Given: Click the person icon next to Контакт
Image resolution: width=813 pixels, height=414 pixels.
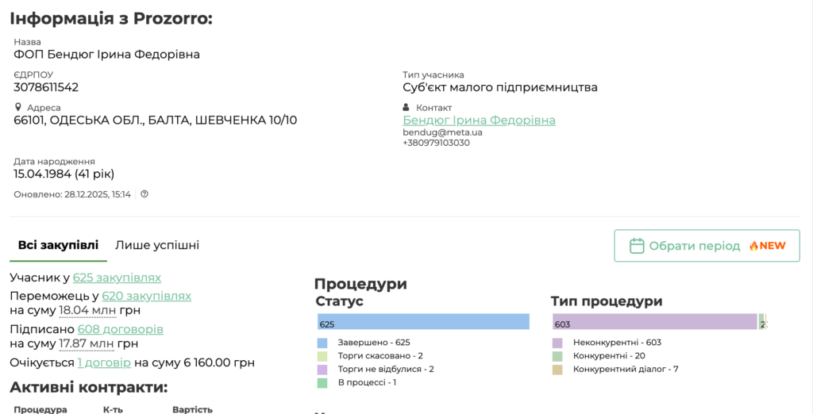Looking at the screenshot, I should click(x=406, y=107).
